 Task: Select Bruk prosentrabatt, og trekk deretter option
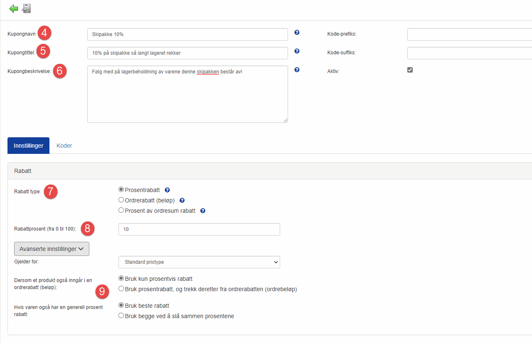(x=121, y=289)
